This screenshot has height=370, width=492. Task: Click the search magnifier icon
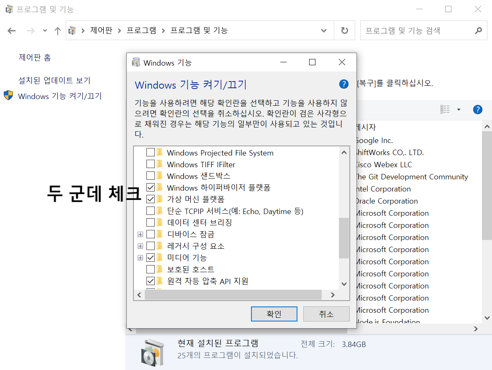coord(479,31)
